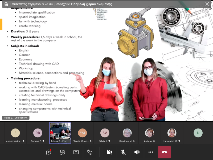
Task: Click the 'Προβολή χώρου αναμονής' link
Action: pos(92,4)
